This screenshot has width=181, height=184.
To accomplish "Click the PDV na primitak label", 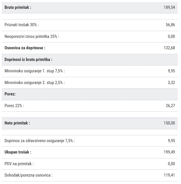I will [19, 164].
